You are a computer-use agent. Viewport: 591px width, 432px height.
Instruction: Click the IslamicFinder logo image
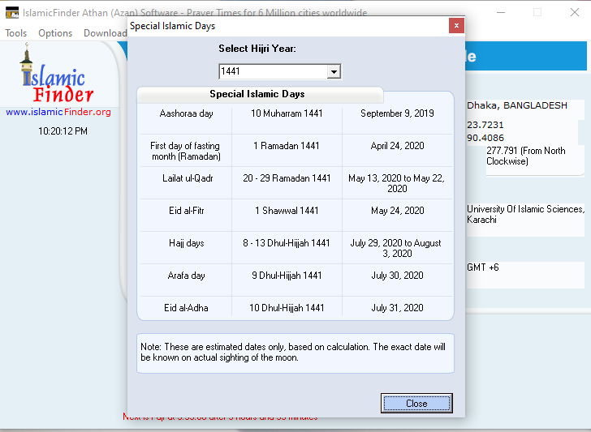tap(57, 74)
